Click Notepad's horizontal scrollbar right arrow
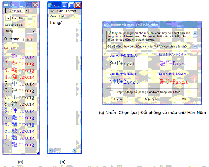This screenshot has height=167, width=209. (x=74, y=150)
